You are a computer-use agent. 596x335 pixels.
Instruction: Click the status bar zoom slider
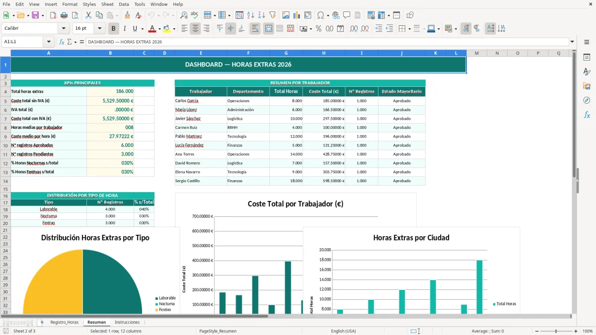(556, 331)
